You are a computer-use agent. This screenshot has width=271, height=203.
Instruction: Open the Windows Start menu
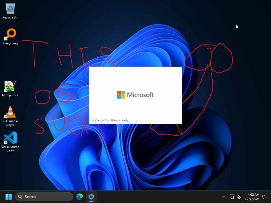(8, 197)
